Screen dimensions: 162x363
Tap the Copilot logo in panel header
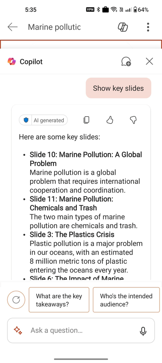pyautogui.click(x=12, y=61)
